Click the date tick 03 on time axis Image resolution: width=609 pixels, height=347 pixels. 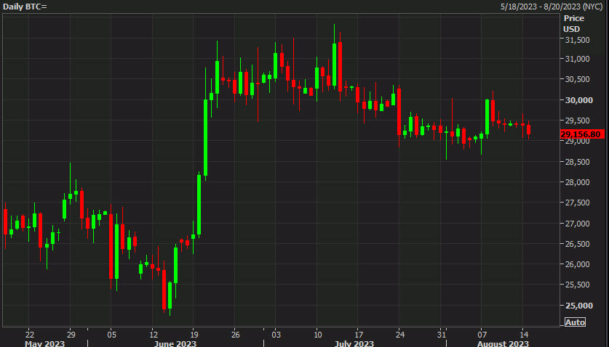[x=276, y=335]
